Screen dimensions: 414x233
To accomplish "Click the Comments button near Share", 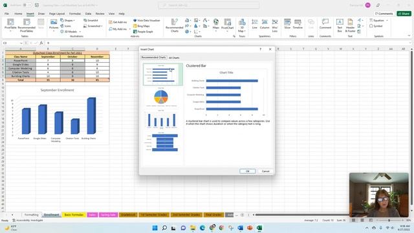I will coord(384,14).
